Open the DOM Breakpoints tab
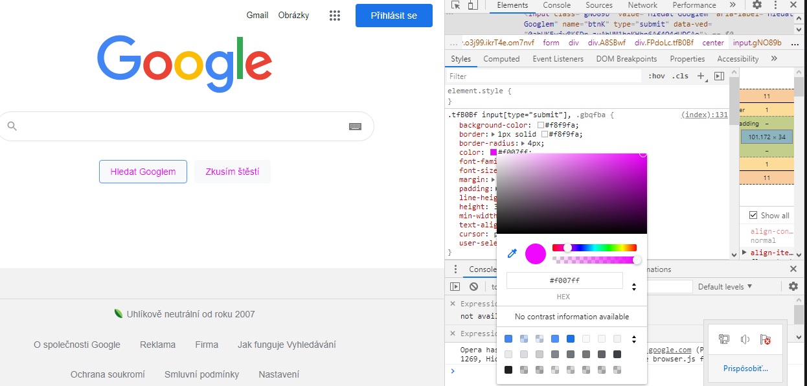The width and height of the screenshot is (807, 386). pos(626,59)
